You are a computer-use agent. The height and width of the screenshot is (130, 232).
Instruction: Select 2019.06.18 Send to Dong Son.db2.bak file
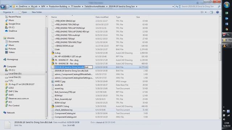[x=71, y=71]
